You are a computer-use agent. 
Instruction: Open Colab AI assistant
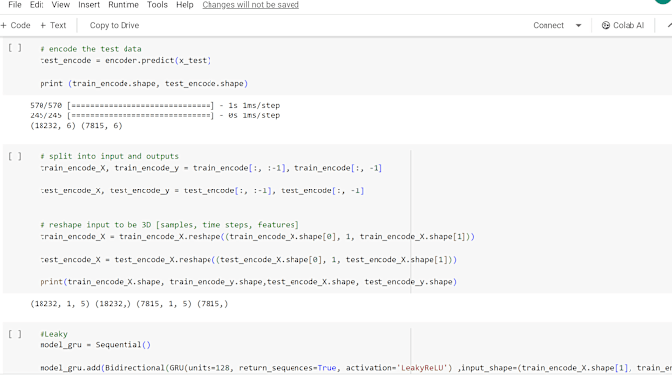[x=623, y=25]
